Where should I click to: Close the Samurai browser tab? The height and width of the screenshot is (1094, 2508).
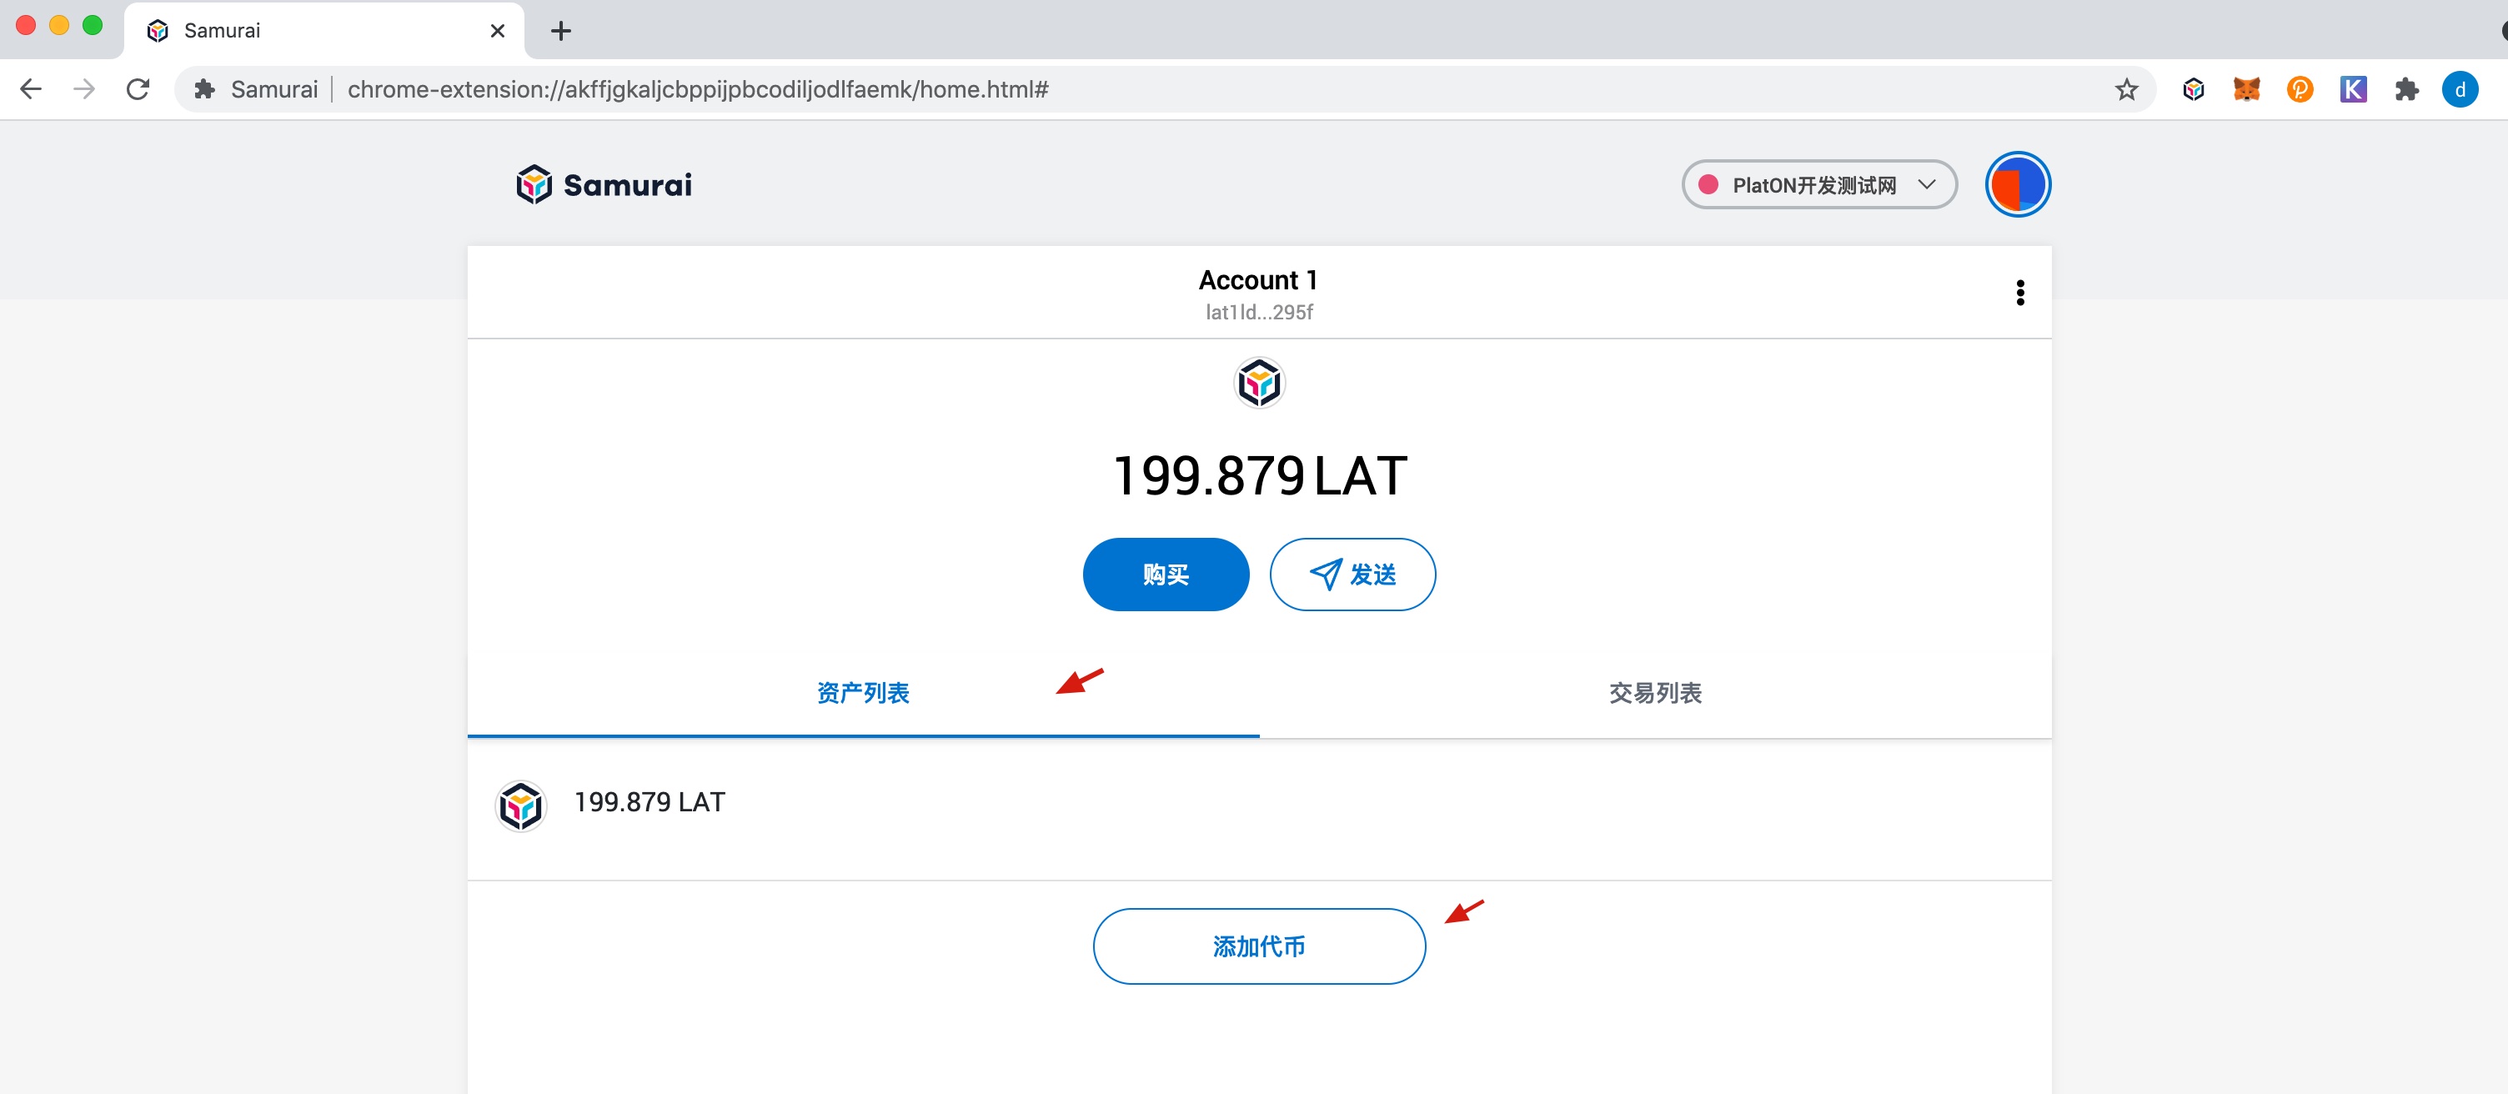pyautogui.click(x=498, y=31)
